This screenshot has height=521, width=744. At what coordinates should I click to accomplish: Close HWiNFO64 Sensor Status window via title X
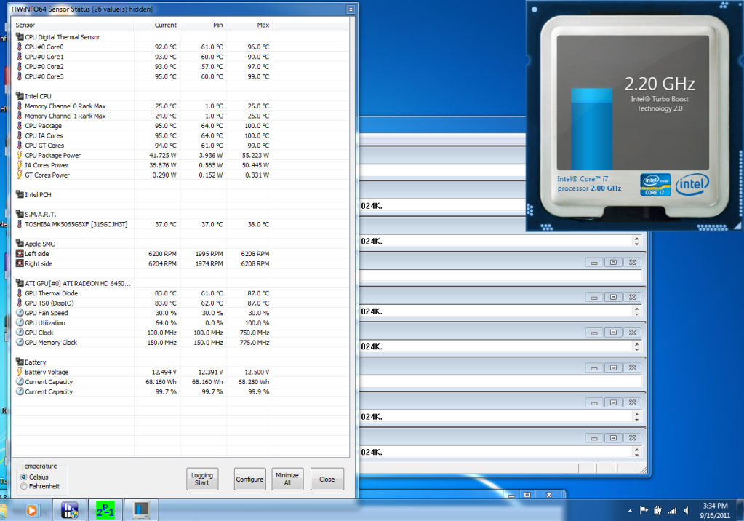(x=351, y=9)
